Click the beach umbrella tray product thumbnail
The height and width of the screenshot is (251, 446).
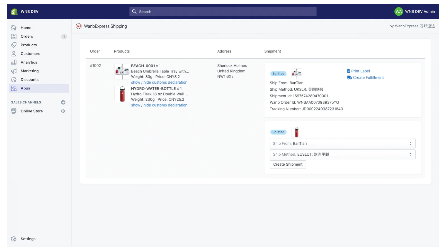(x=122, y=71)
